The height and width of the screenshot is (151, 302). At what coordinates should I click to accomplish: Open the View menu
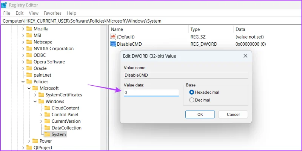click(x=34, y=13)
